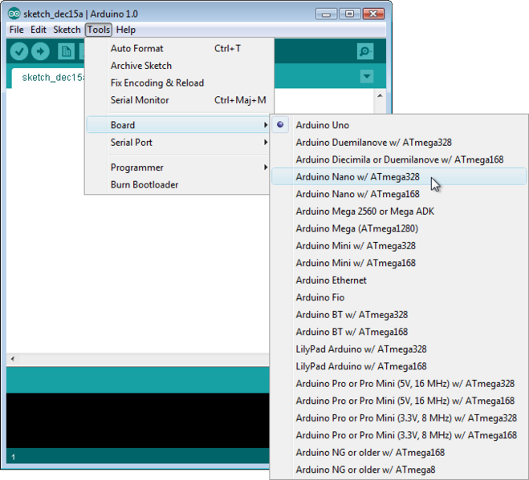Open the Serial Monitor magnifier icon

[x=365, y=51]
